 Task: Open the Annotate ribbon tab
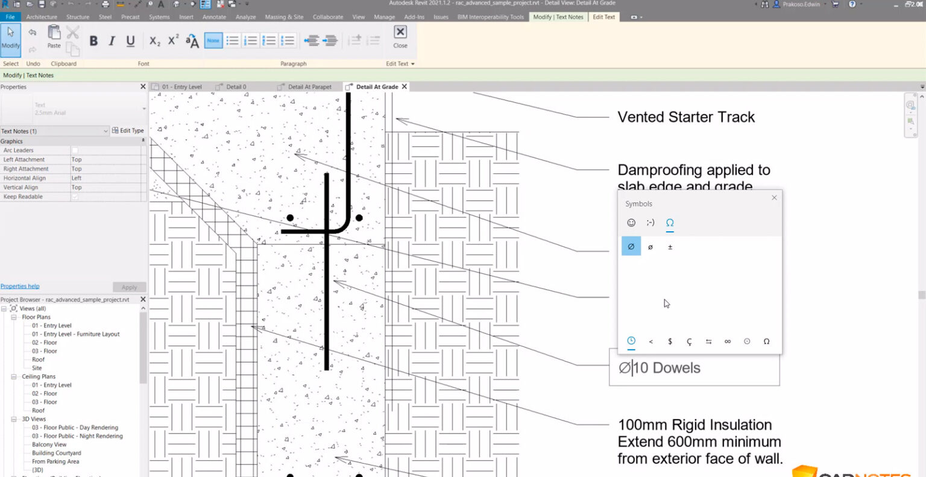214,17
